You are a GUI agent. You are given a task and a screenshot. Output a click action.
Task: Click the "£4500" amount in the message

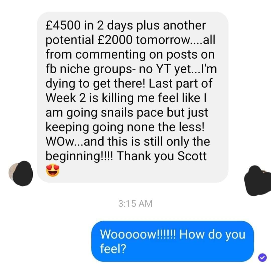click(x=63, y=25)
